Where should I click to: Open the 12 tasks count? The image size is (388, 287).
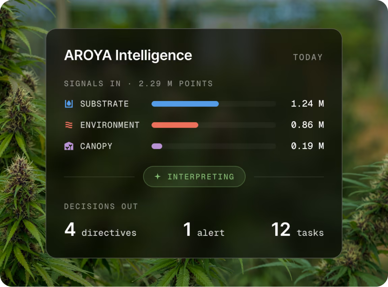(x=298, y=230)
